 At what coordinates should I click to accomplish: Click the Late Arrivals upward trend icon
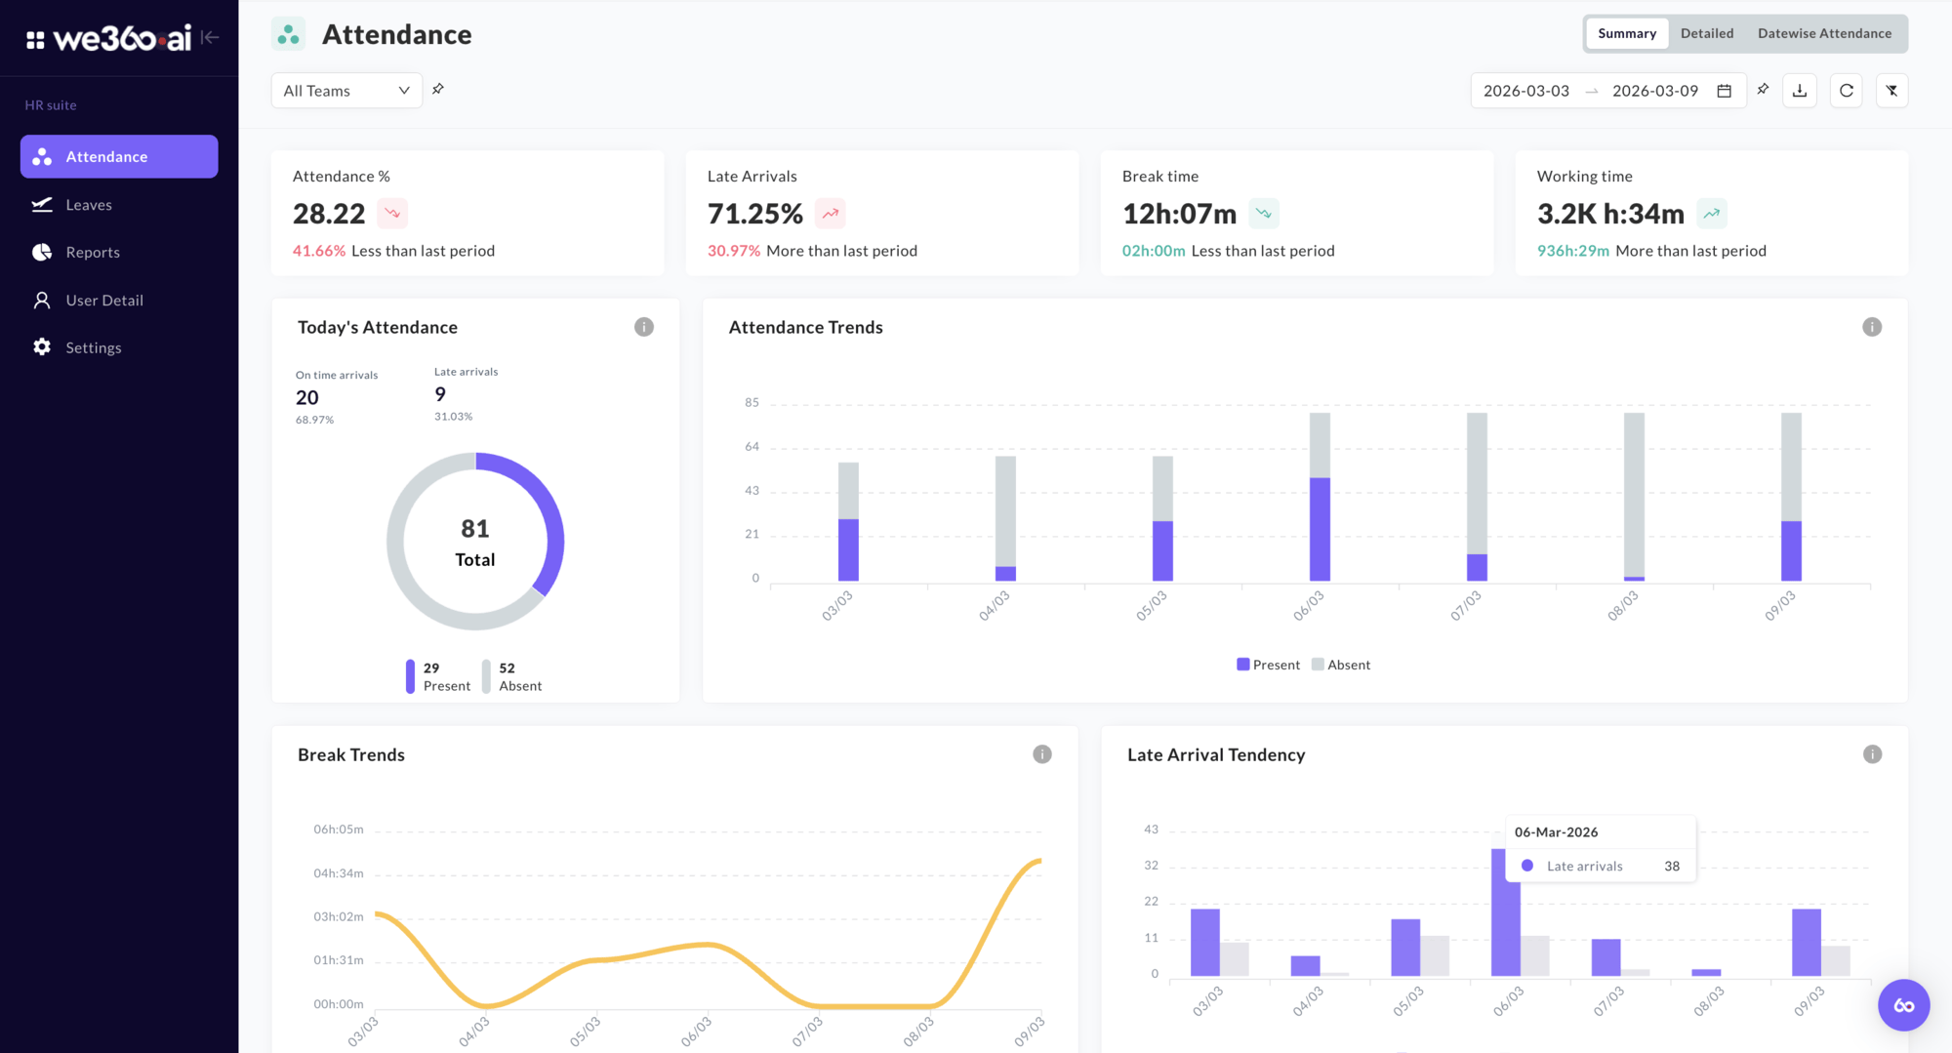click(831, 213)
